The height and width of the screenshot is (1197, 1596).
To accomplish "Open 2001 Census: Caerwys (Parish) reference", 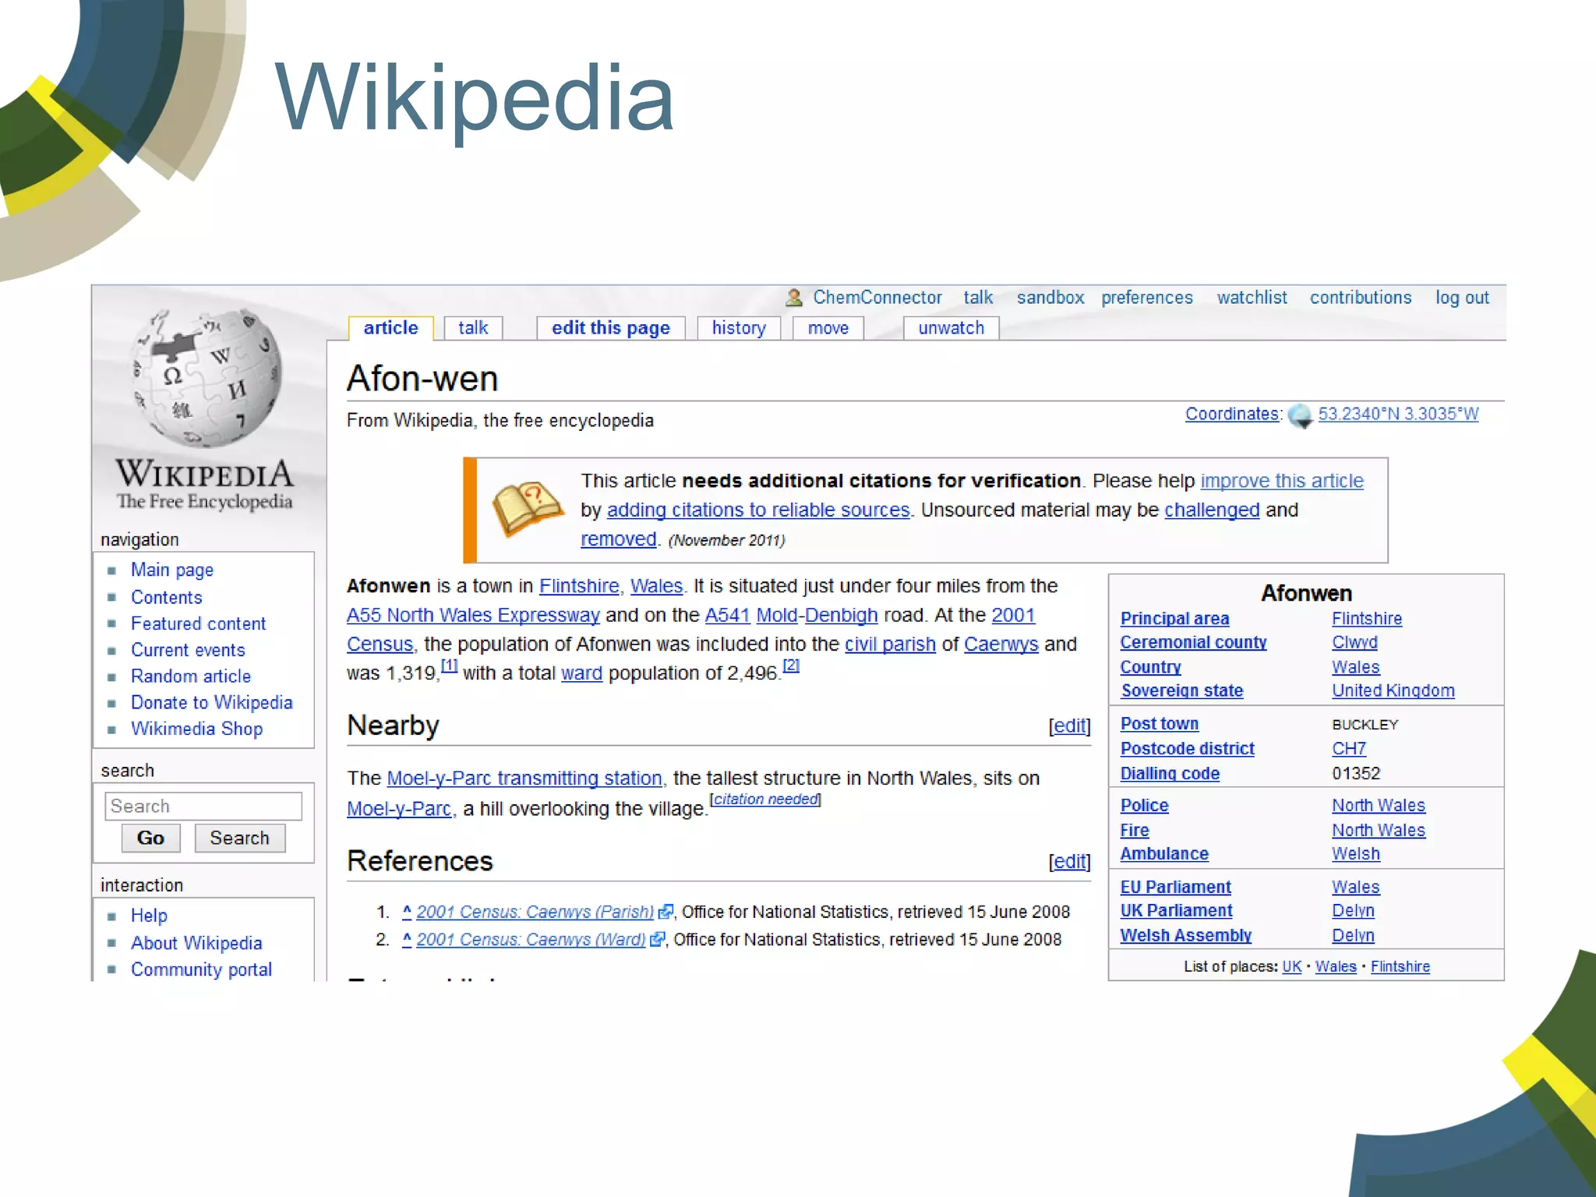I will (535, 912).
